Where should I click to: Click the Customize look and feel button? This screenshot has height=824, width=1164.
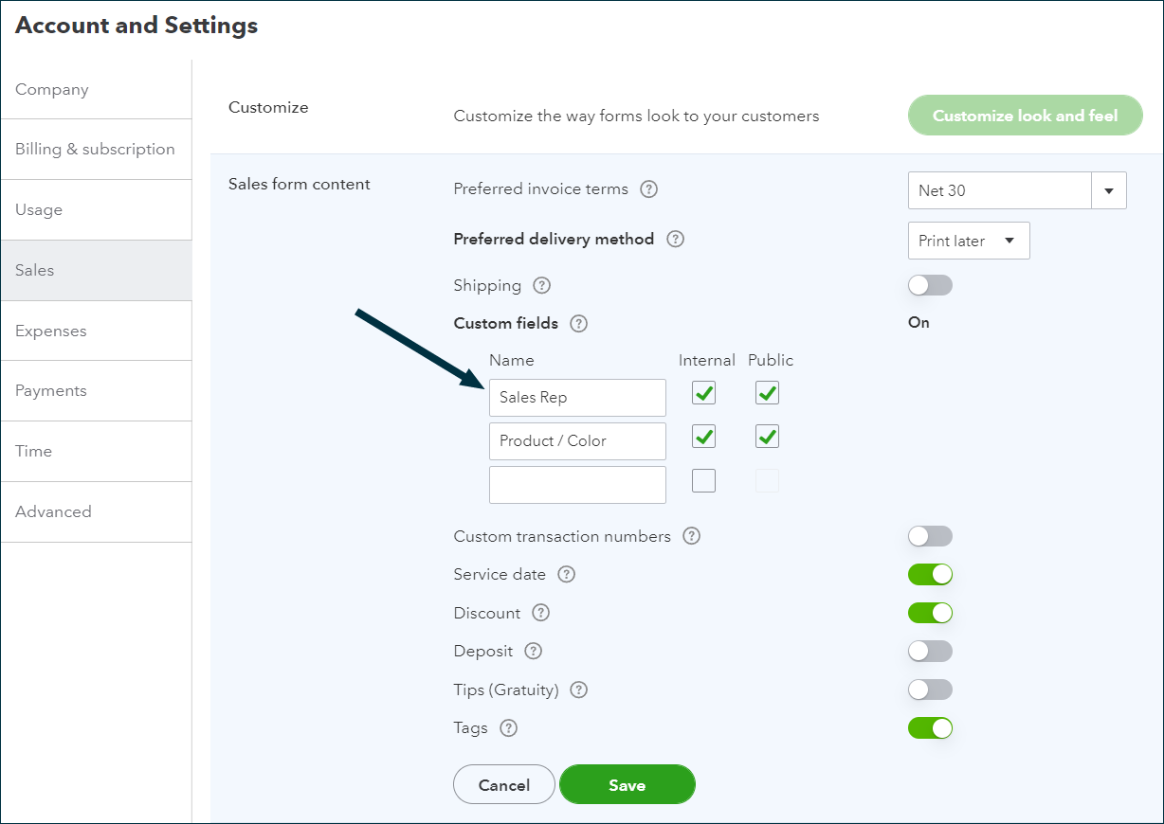point(1025,115)
